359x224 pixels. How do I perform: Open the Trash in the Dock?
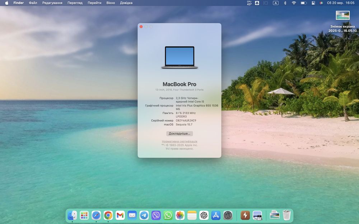[x=286, y=215]
